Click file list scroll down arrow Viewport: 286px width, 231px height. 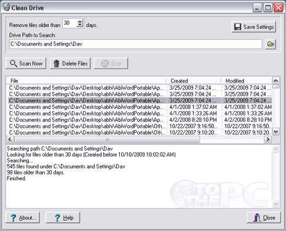click(276, 131)
